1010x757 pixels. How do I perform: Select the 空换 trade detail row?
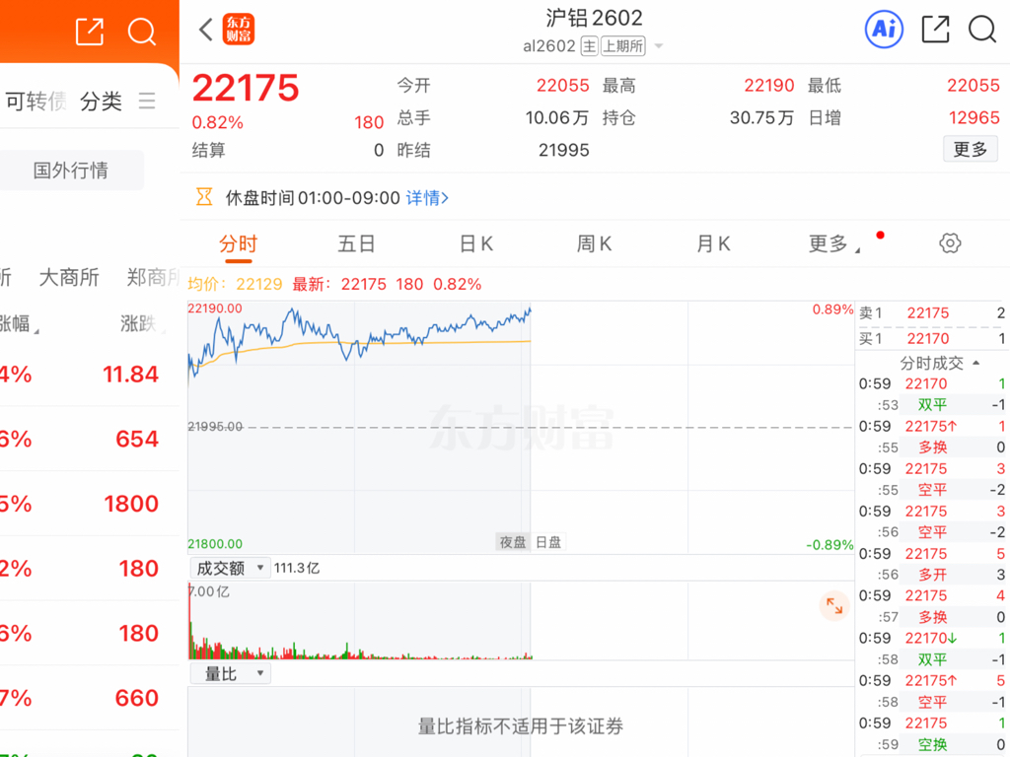pos(932,744)
